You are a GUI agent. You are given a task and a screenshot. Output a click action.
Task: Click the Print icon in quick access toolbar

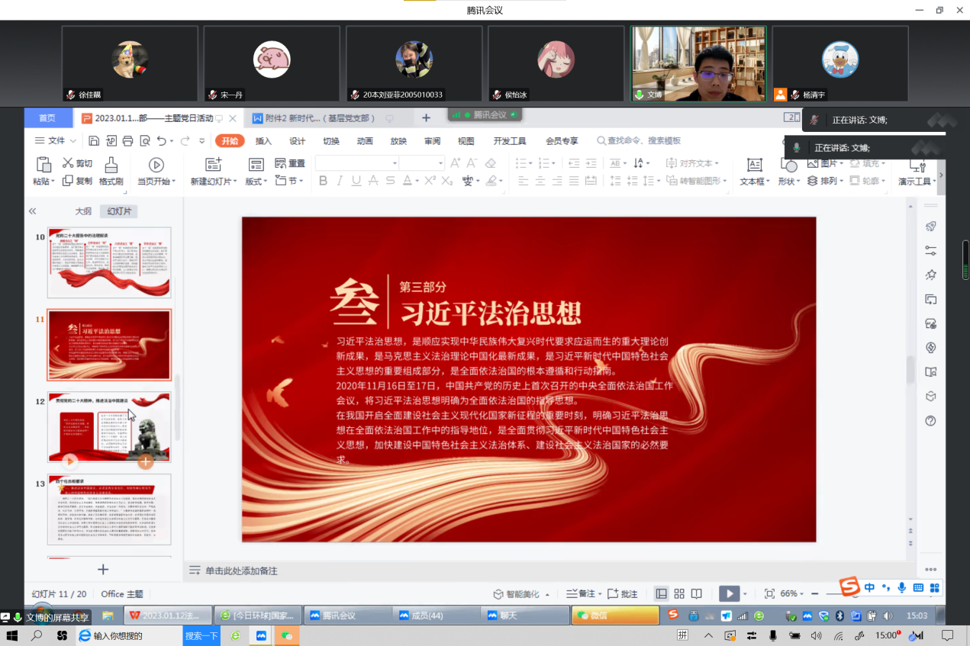pyautogui.click(x=127, y=141)
